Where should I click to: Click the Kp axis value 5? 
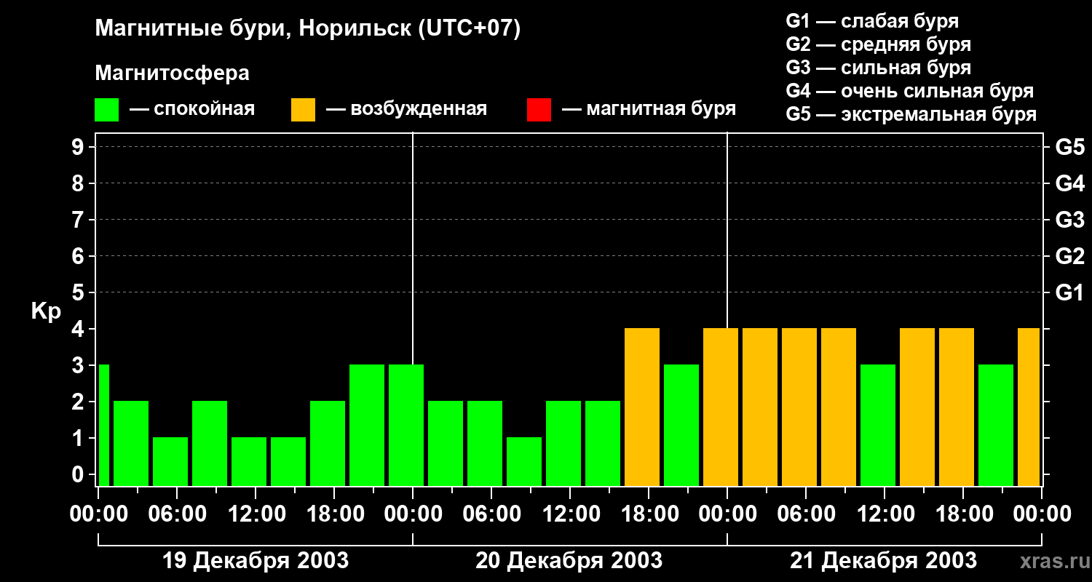click(x=79, y=292)
